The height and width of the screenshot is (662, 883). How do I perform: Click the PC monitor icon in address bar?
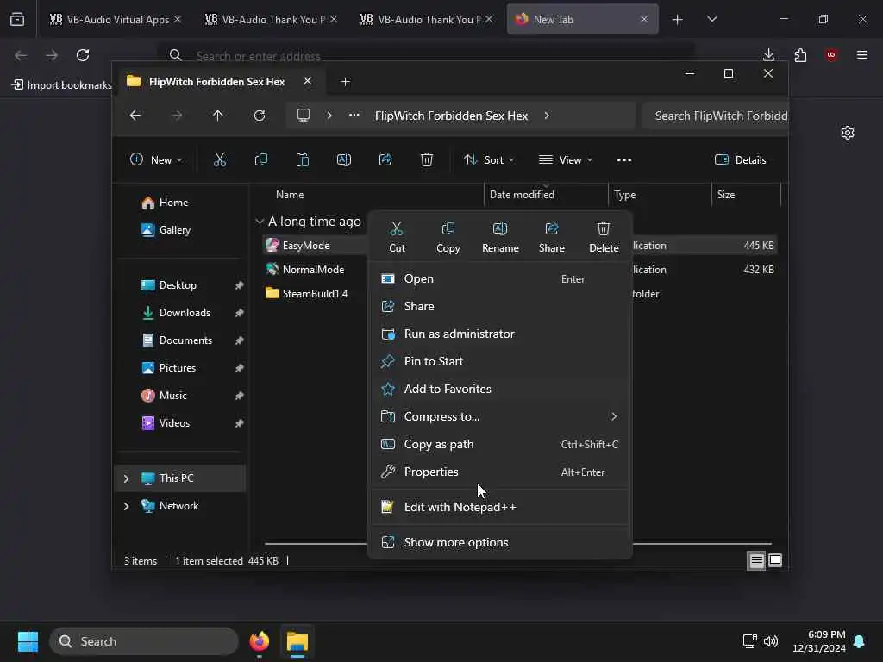(304, 116)
